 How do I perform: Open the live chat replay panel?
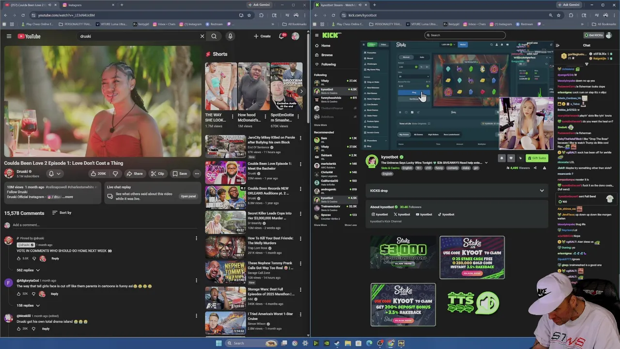click(x=188, y=196)
